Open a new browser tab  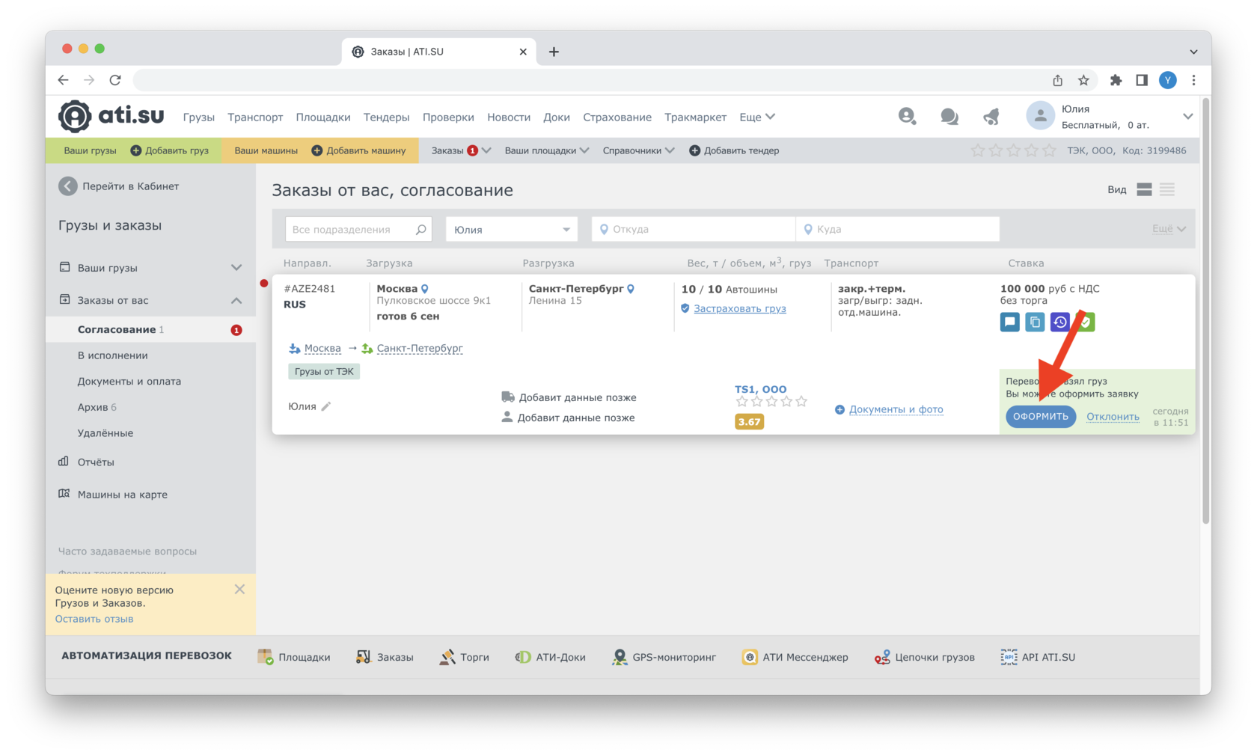pos(554,52)
